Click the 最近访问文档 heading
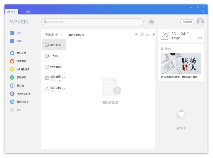The image size is (213, 158). click(76, 35)
